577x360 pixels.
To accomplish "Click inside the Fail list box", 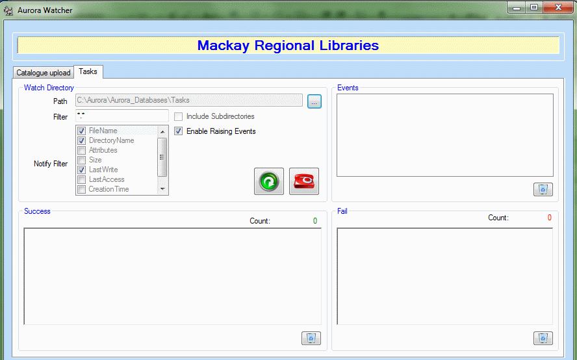I will [x=445, y=276].
